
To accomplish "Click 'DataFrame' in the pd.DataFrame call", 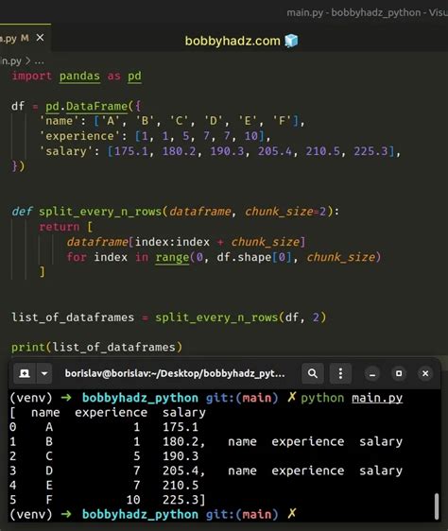I will [x=96, y=107].
